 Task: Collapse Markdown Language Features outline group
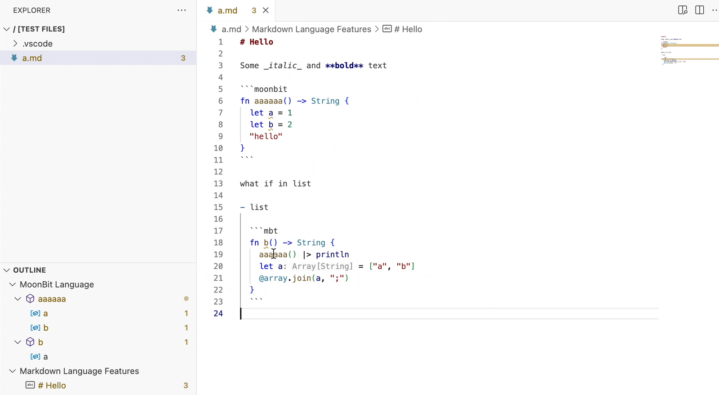click(13, 371)
